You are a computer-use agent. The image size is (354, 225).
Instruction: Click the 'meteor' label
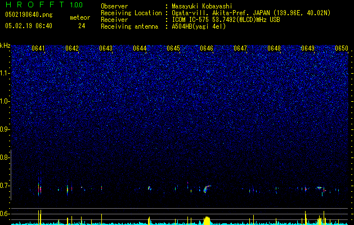pos(80,17)
